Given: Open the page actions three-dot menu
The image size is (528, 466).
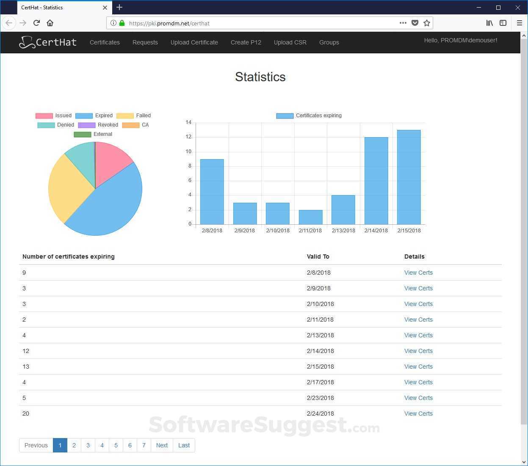Looking at the screenshot, I should click(403, 23).
